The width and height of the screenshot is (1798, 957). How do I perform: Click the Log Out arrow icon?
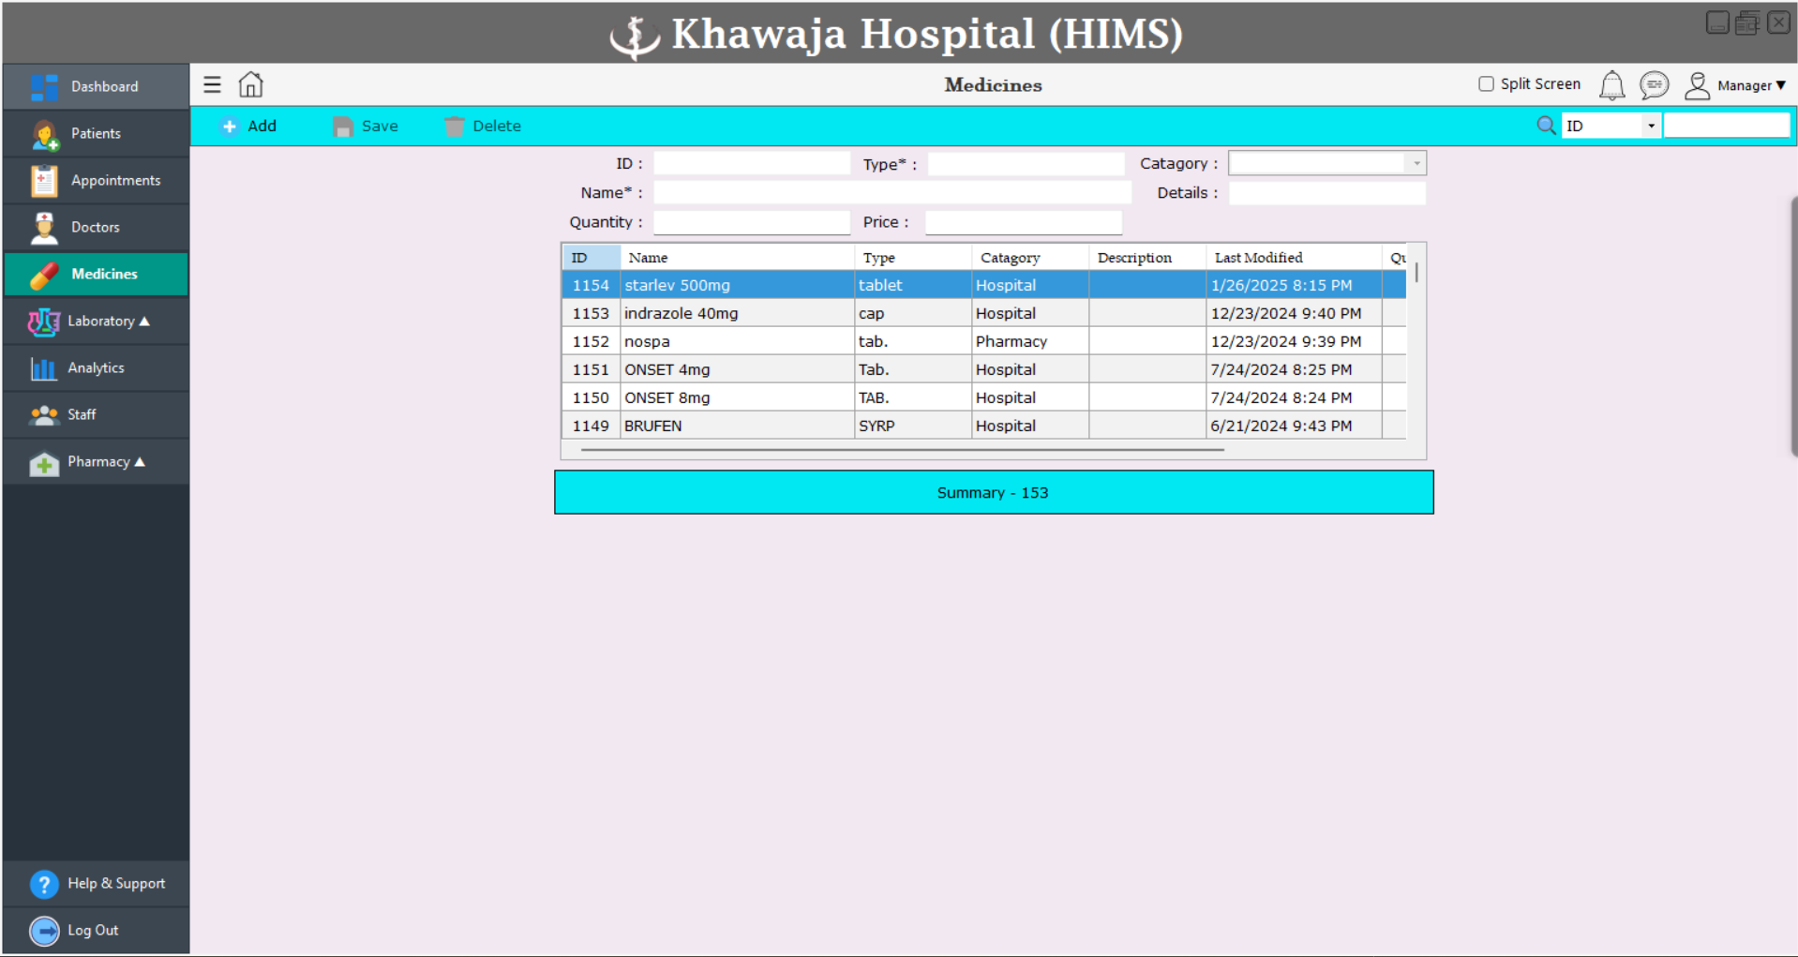click(x=44, y=931)
